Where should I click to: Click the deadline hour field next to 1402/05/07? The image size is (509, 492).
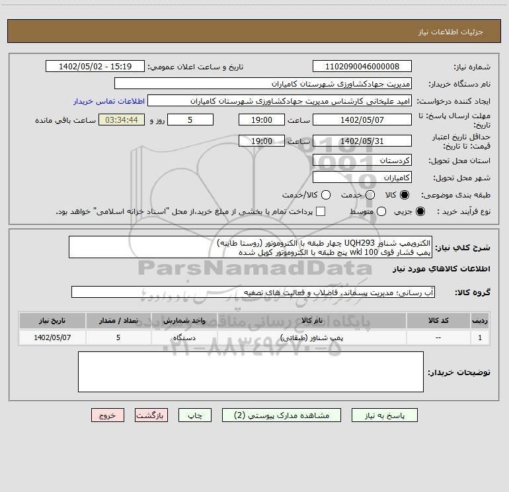click(x=262, y=120)
